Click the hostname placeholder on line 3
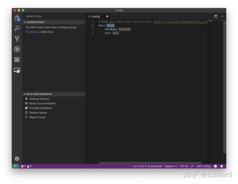 tap(125, 29)
